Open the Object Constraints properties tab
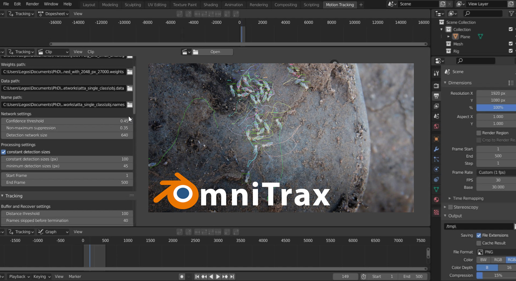 pyautogui.click(x=436, y=179)
